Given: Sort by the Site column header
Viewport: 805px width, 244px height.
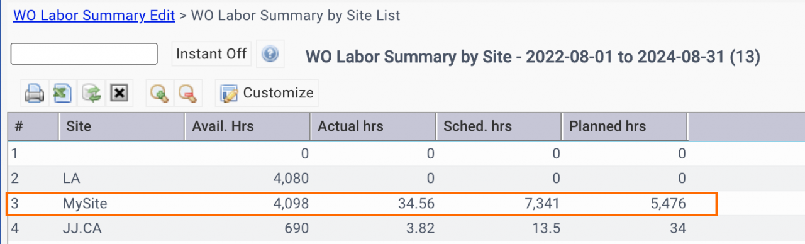Looking at the screenshot, I should 121,126.
